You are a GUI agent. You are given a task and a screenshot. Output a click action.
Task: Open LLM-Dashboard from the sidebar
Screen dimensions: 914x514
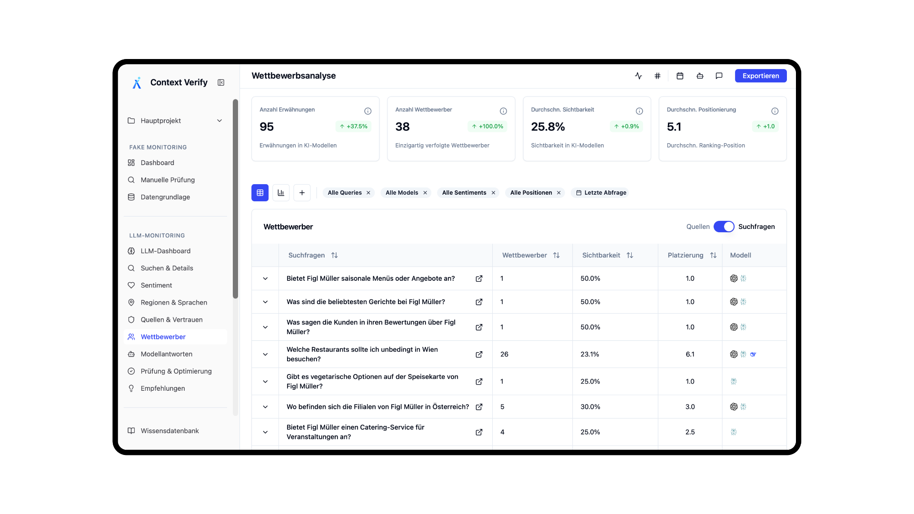(165, 251)
